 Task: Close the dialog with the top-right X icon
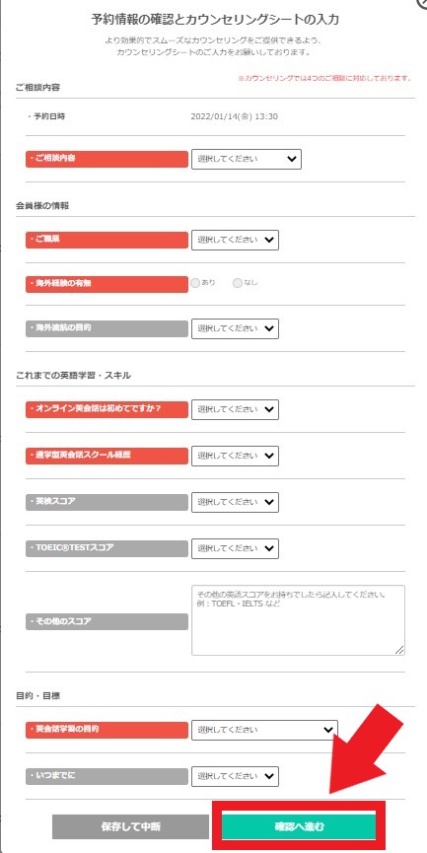[422, 2]
